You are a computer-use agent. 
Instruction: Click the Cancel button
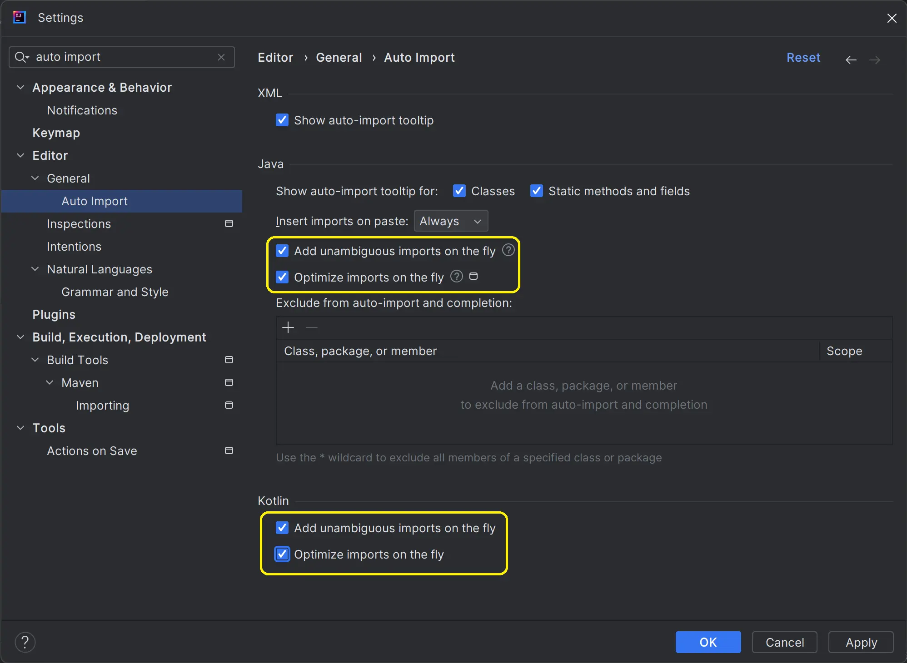pos(785,642)
